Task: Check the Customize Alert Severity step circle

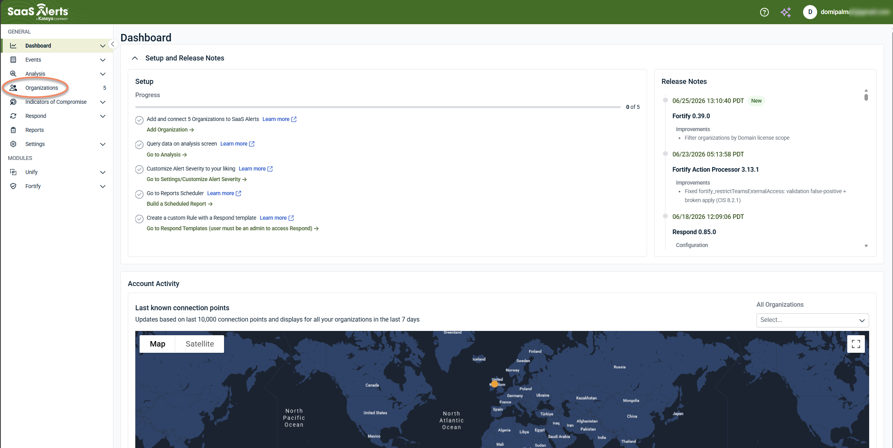Action: pos(139,169)
